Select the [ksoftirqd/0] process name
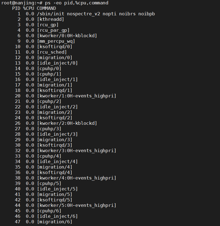This screenshot has width=220, height=226. (55, 47)
